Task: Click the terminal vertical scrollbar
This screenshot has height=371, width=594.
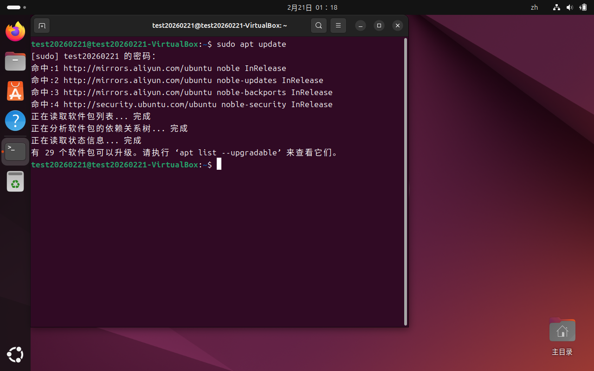Action: pos(406,181)
